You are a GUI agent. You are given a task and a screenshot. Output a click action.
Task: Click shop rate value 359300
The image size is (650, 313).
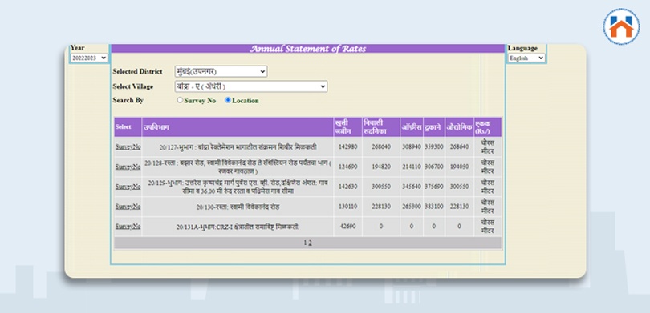[433, 146]
